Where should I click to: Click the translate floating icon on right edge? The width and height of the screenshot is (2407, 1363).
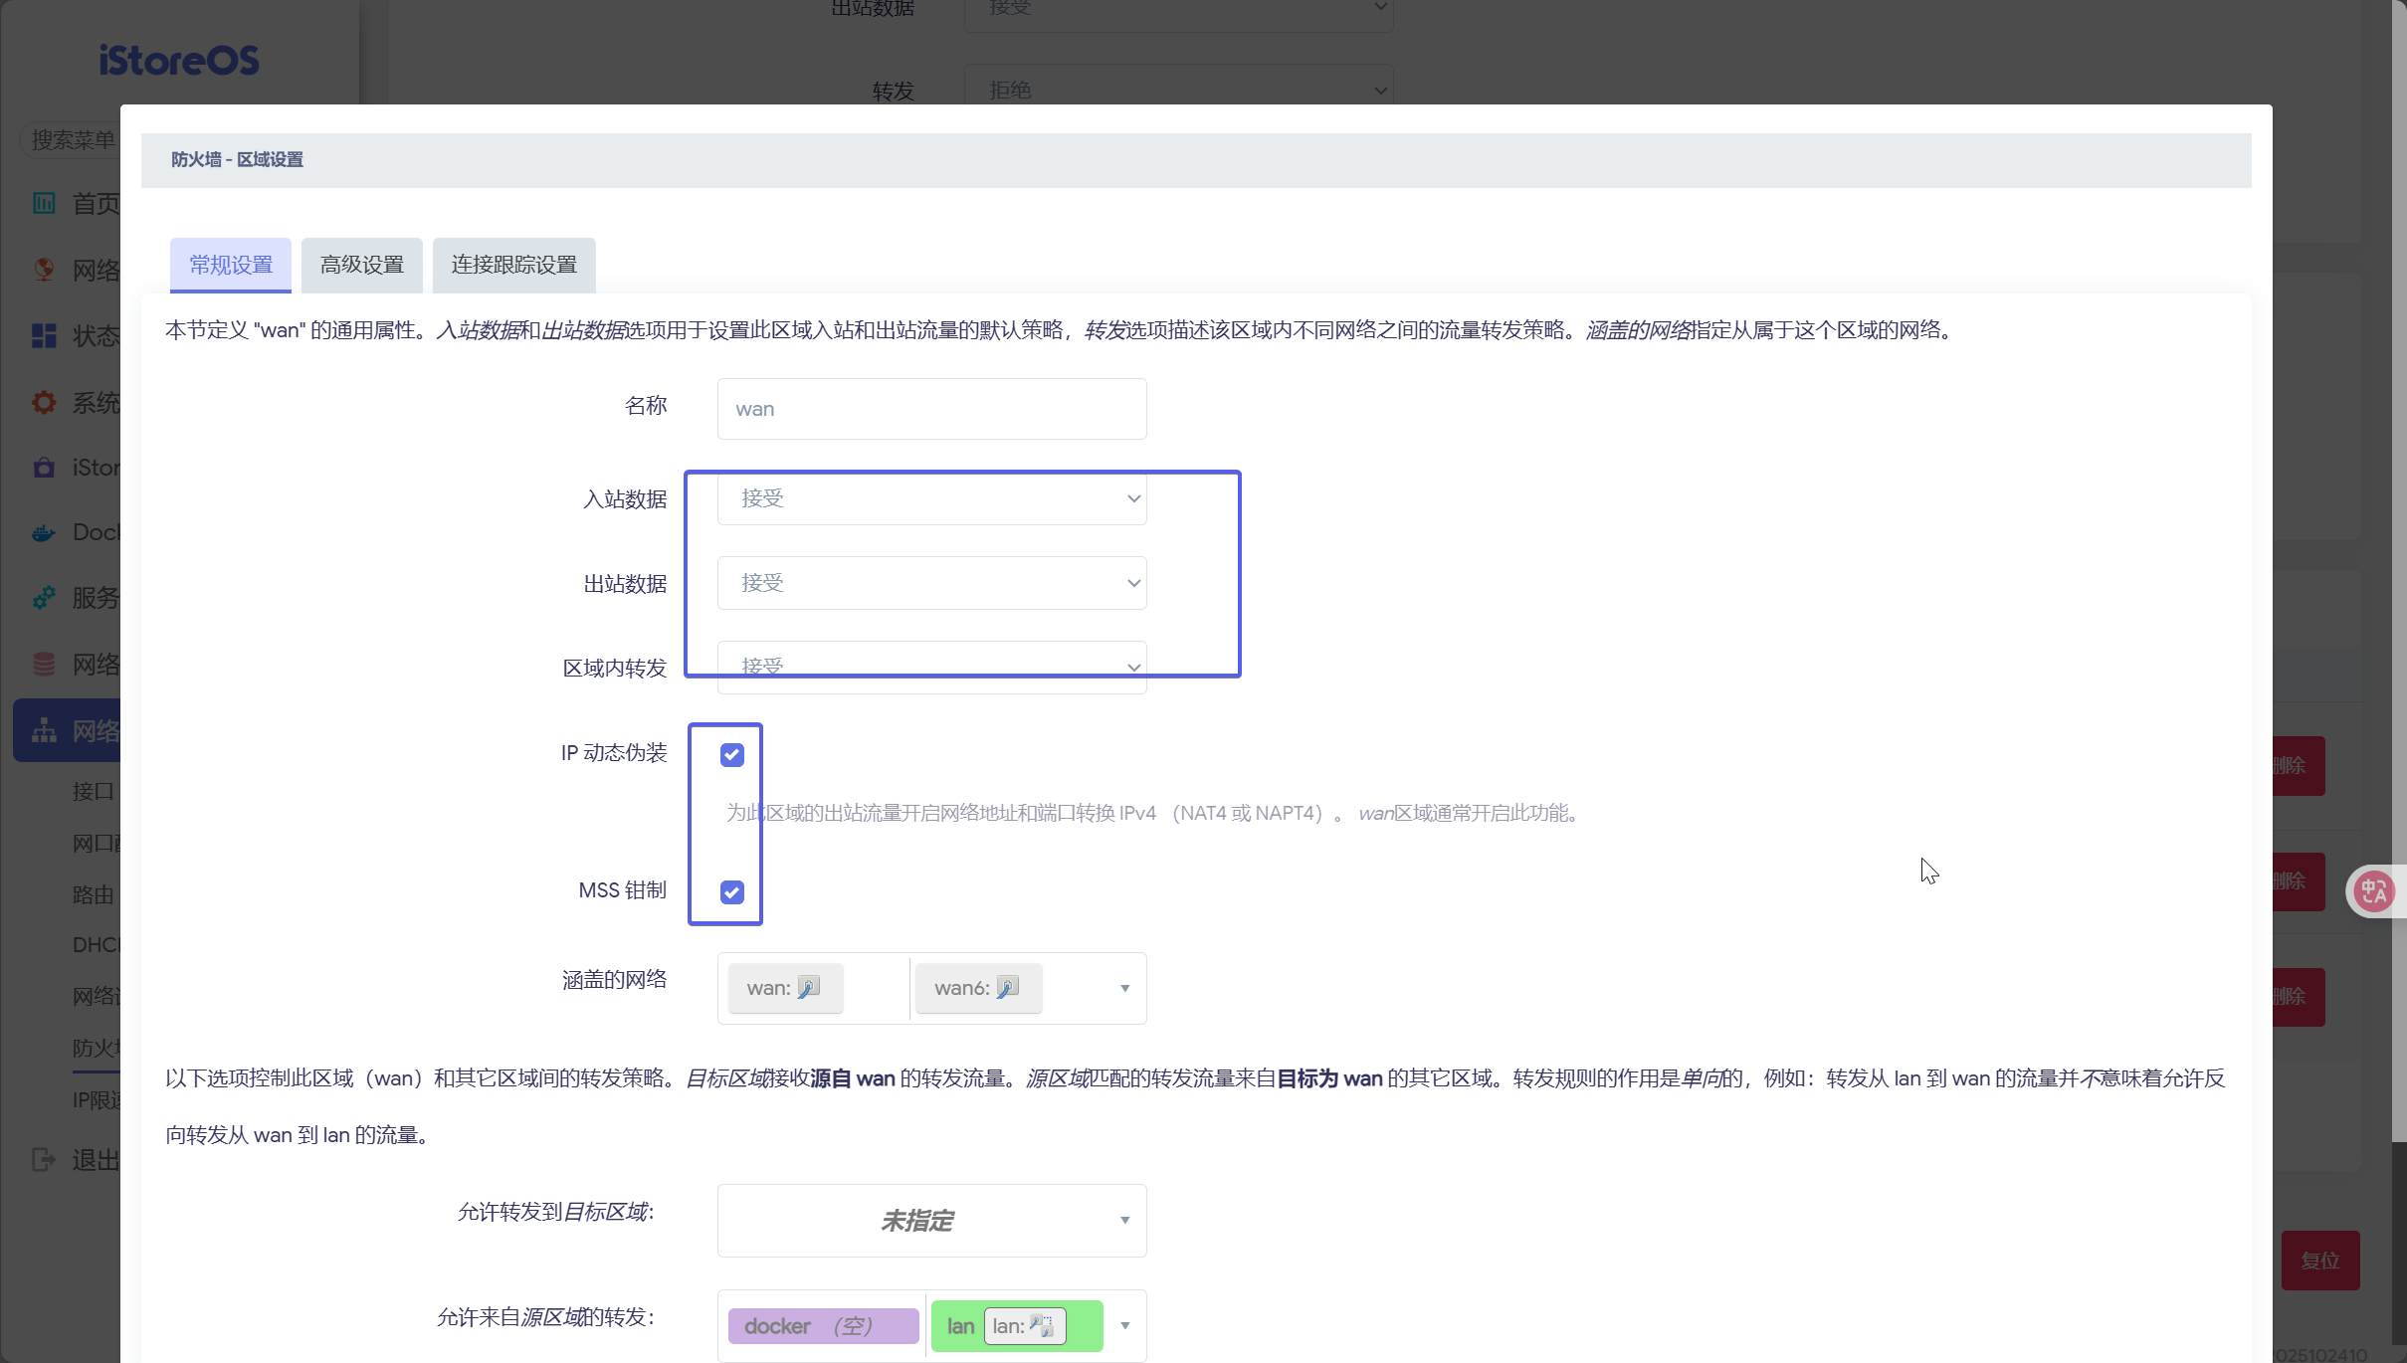[x=2374, y=890]
